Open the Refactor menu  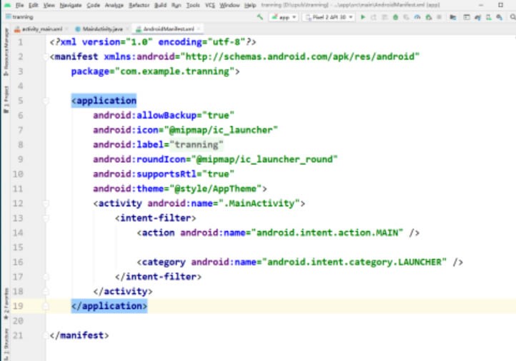[139, 5]
